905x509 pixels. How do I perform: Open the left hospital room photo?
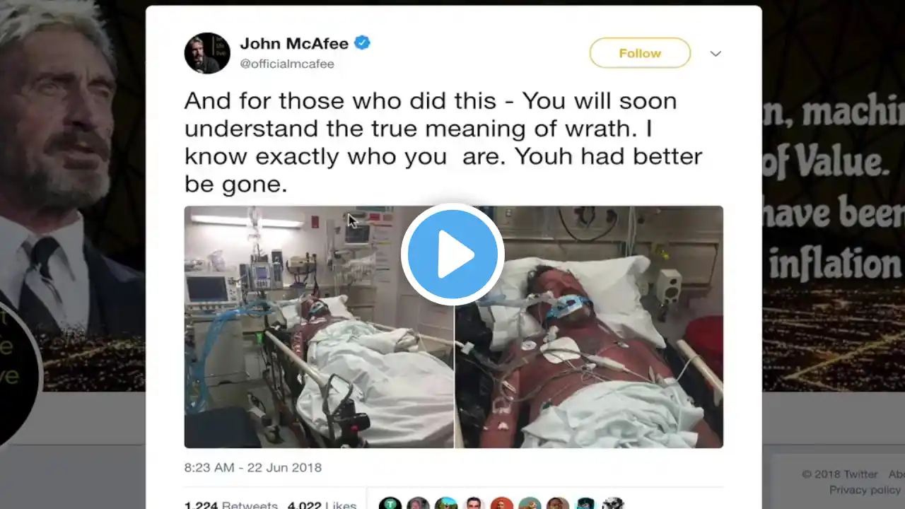(x=319, y=327)
